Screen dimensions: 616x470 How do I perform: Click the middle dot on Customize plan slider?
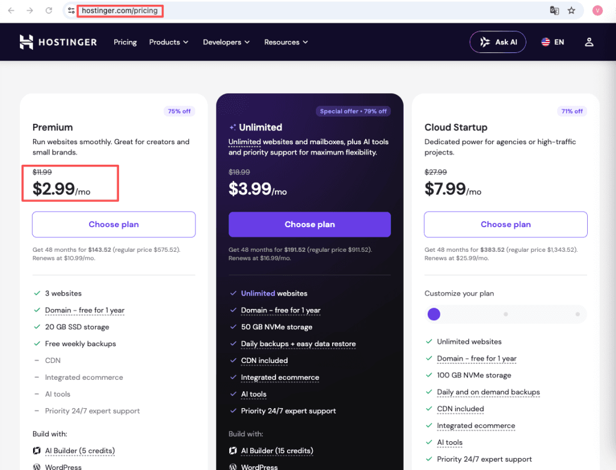[505, 314]
